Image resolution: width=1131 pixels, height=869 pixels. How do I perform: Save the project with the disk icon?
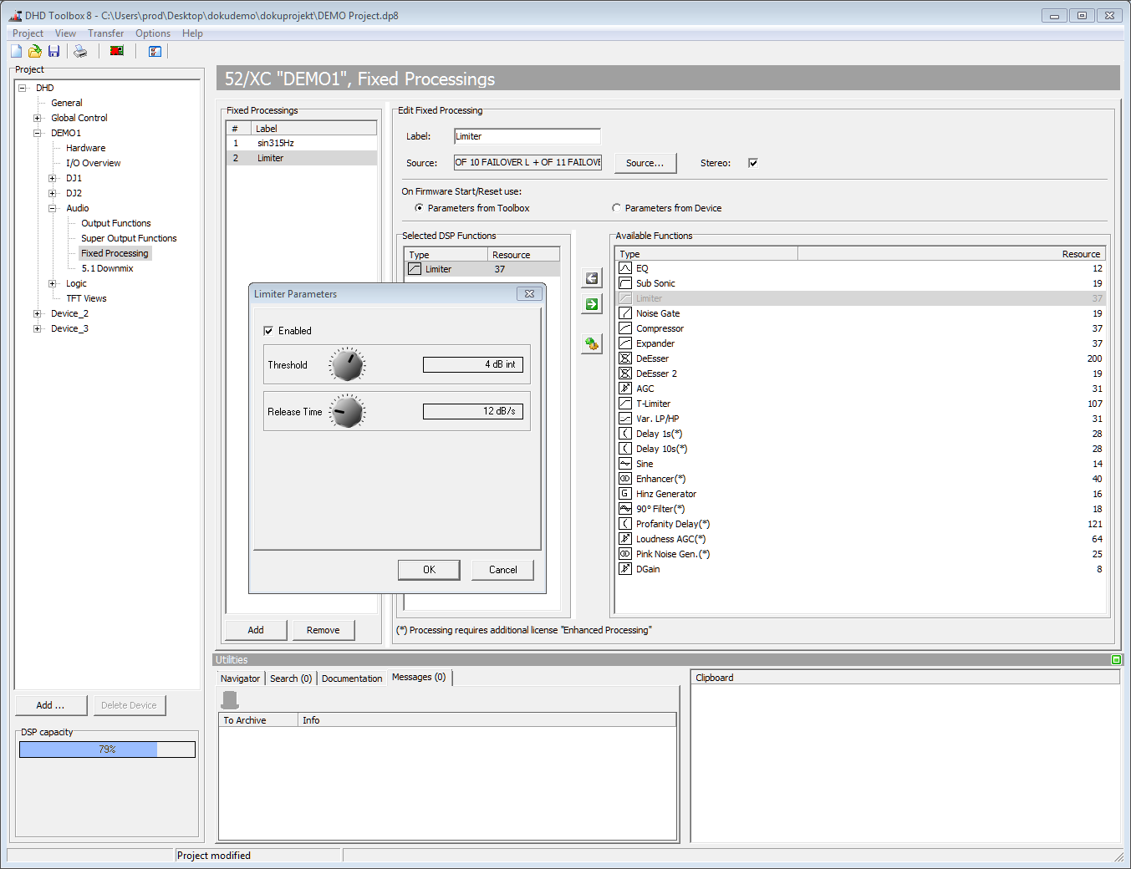point(53,51)
